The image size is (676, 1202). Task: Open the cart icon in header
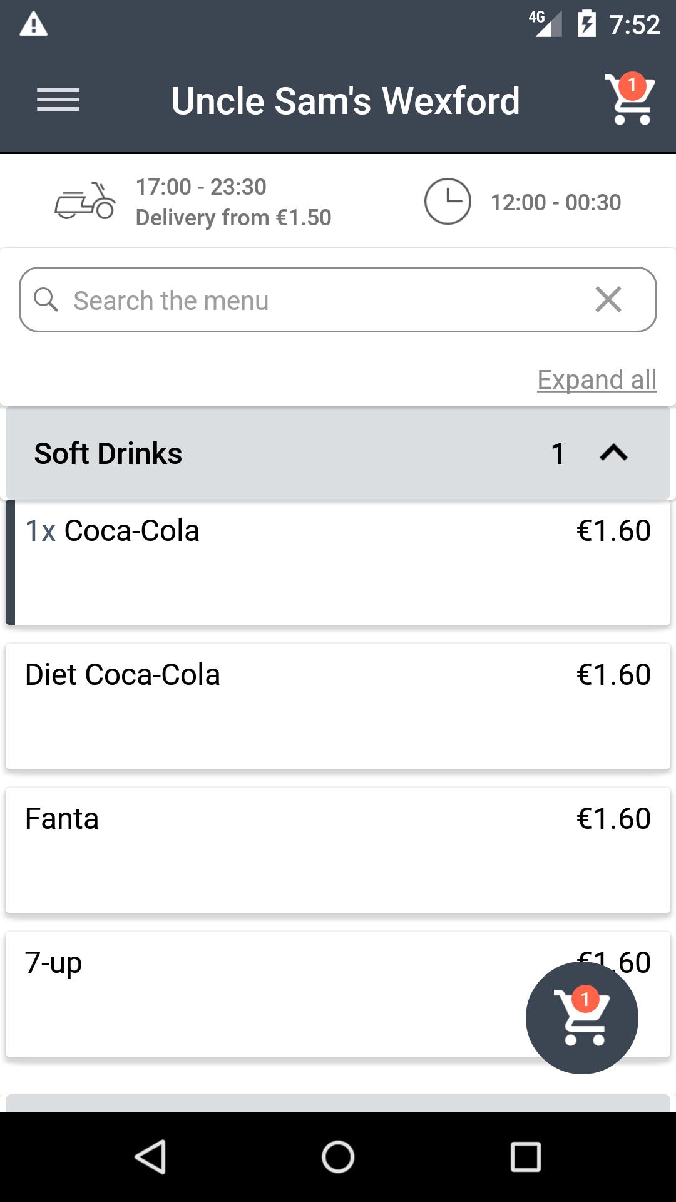click(x=629, y=100)
